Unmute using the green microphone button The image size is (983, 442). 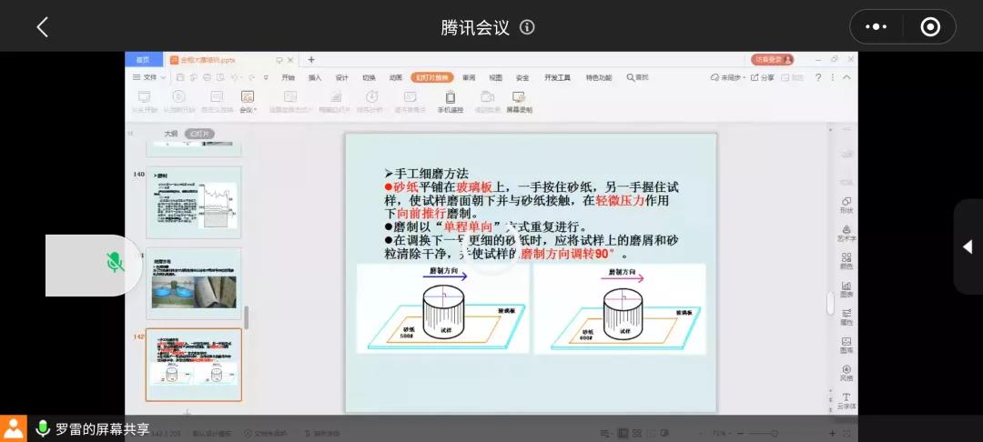point(115,264)
